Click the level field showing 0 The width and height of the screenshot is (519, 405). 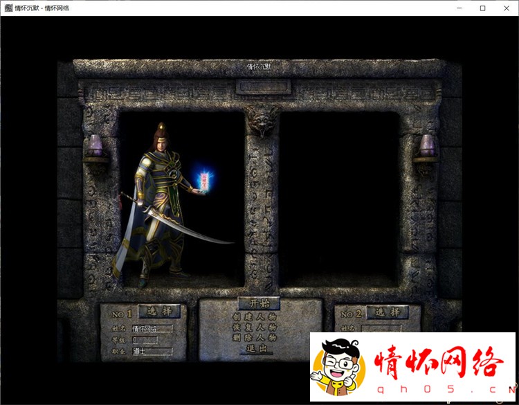tap(144, 340)
